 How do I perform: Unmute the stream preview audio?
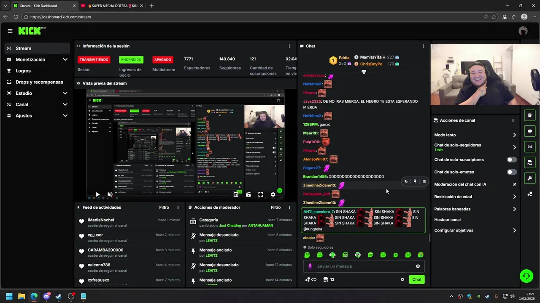point(110,194)
